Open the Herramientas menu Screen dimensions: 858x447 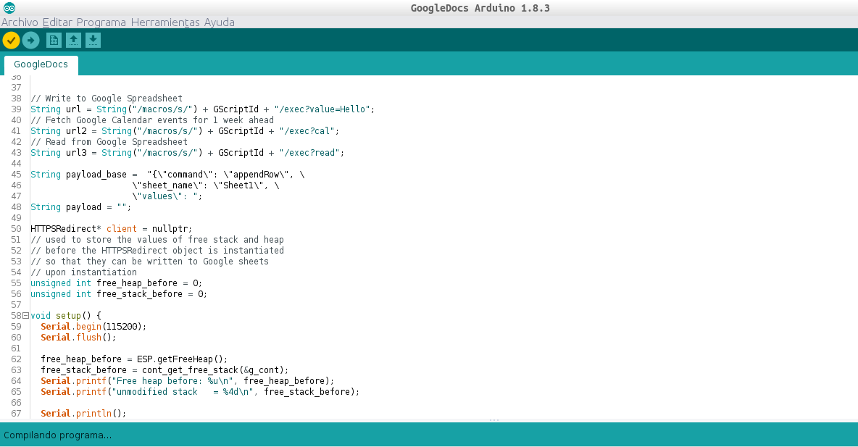(x=165, y=22)
